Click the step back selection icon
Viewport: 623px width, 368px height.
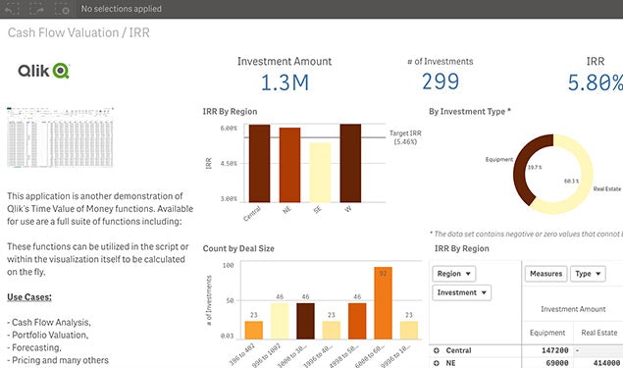pos(12,9)
